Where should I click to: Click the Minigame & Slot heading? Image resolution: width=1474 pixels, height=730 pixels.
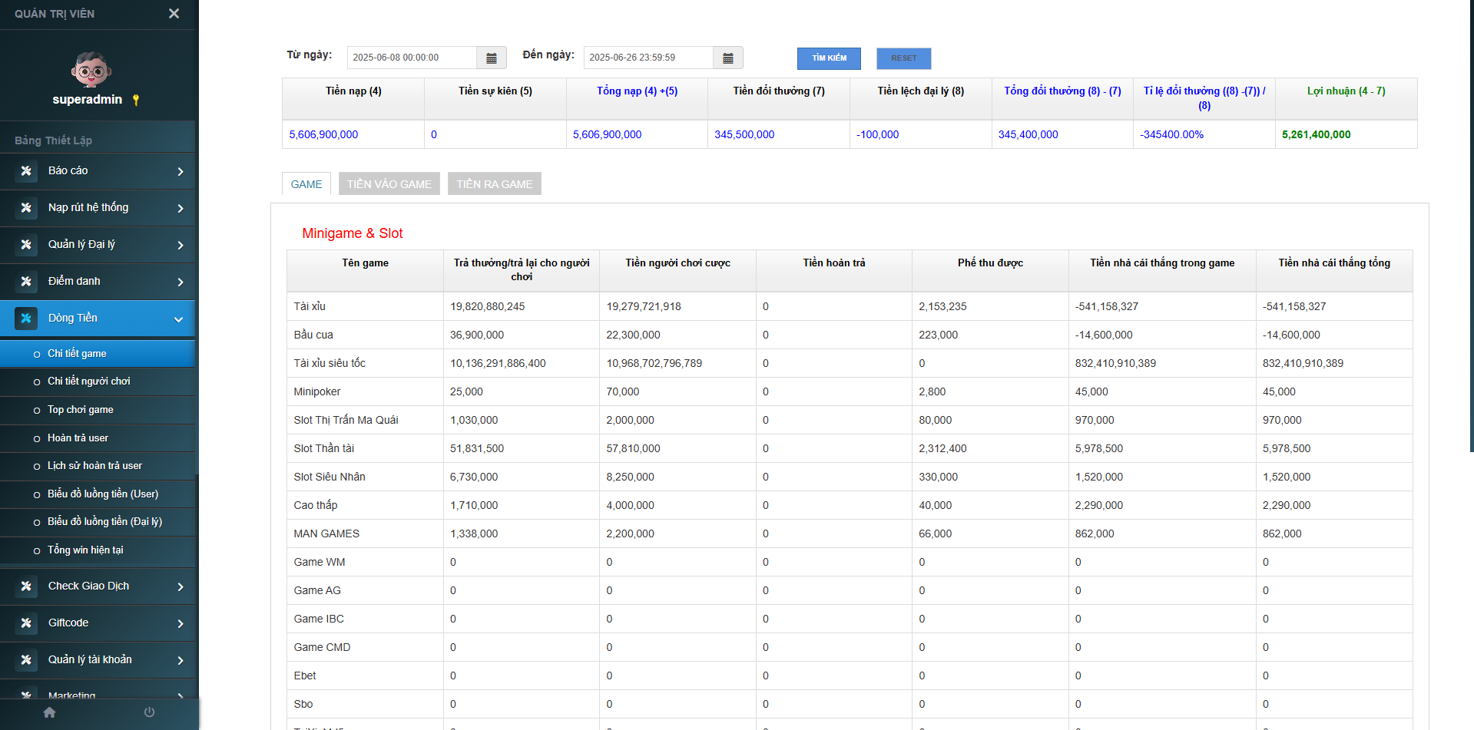(353, 233)
